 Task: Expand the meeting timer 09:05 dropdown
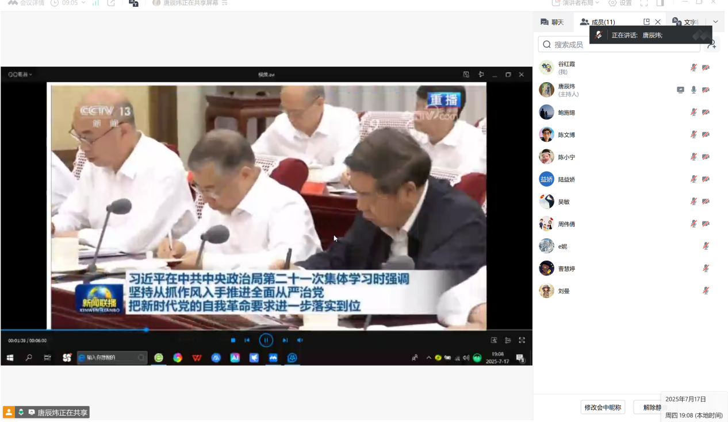pos(68,3)
